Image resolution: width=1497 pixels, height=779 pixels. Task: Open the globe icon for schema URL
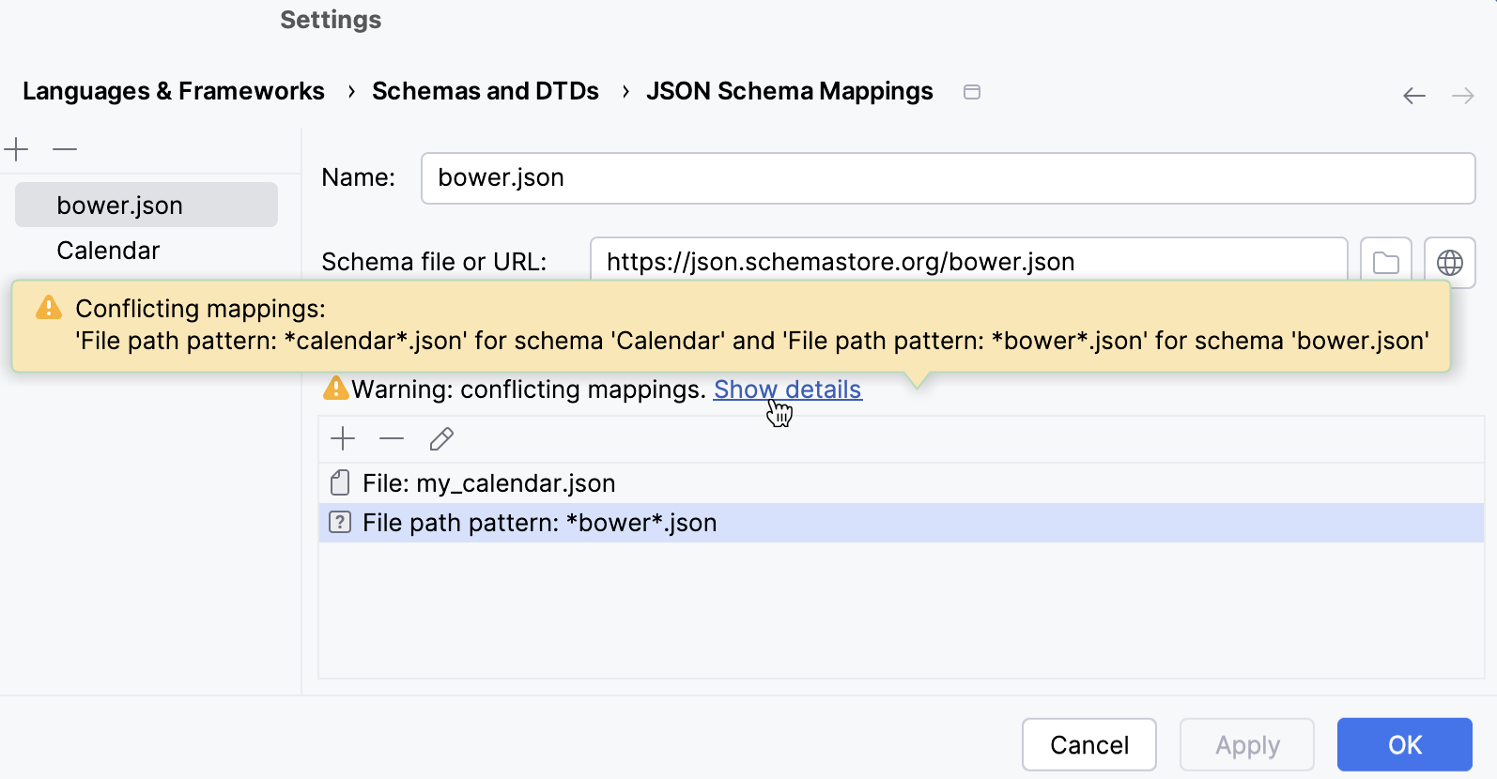point(1449,262)
